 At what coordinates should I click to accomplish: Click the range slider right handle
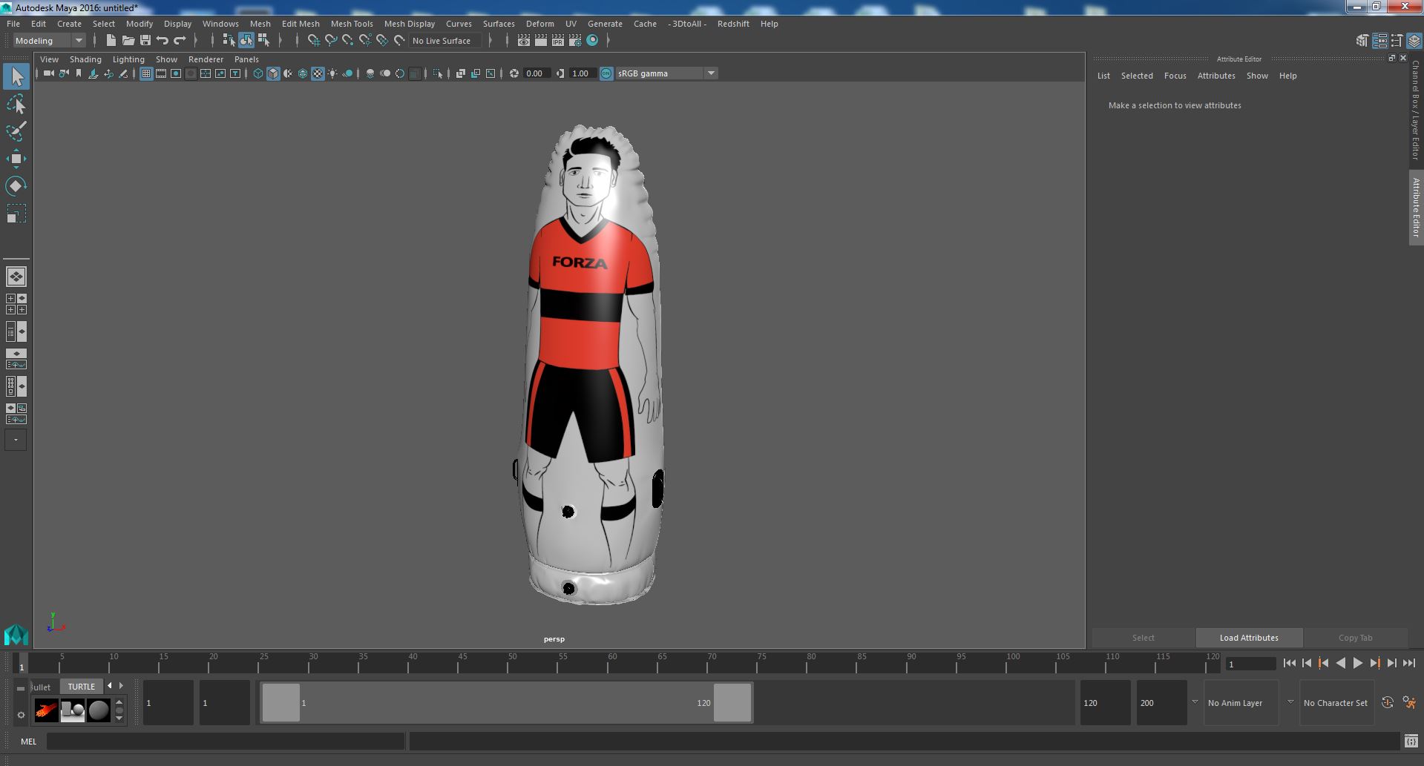coord(732,702)
